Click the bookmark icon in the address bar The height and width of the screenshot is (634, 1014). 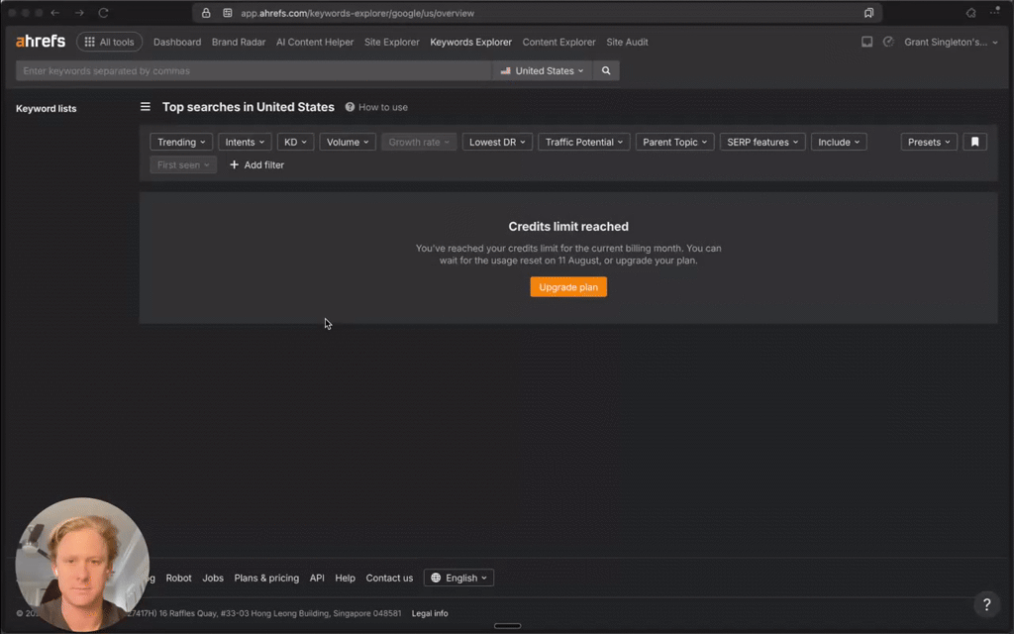pyautogui.click(x=868, y=13)
